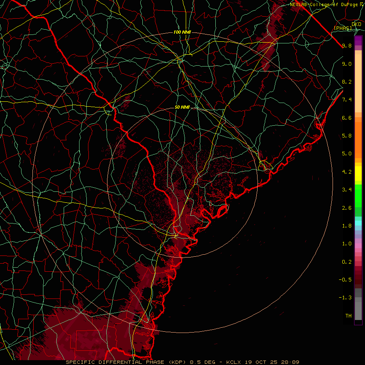Click the Specific Differential Phase caption text

point(182,362)
